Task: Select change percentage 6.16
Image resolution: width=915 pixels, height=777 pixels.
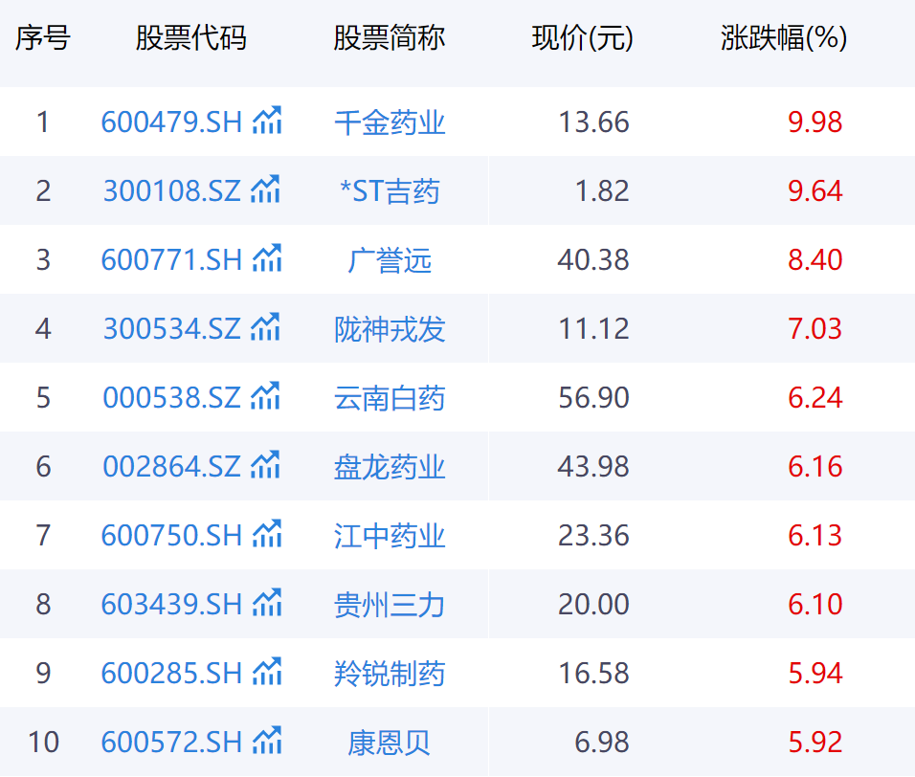Action: click(815, 467)
